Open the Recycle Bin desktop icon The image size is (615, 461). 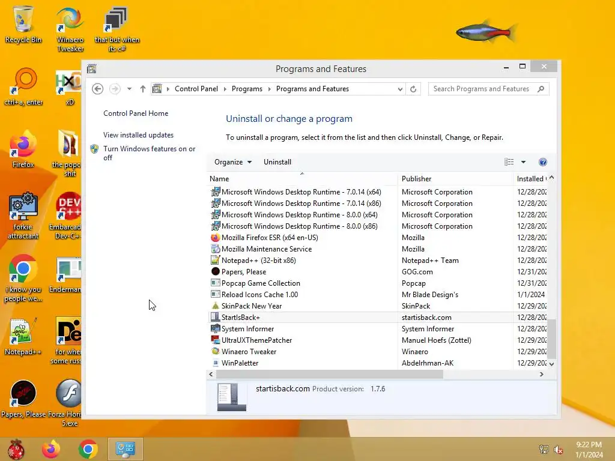click(23, 24)
